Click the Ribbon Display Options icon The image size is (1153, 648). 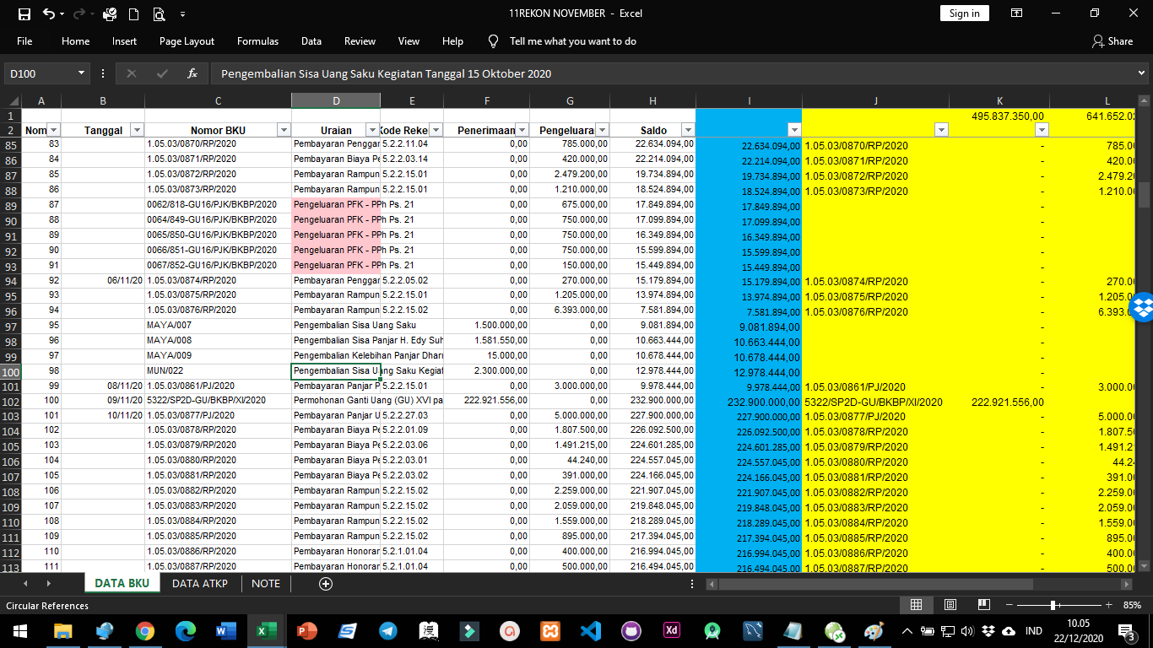pos(1017,13)
